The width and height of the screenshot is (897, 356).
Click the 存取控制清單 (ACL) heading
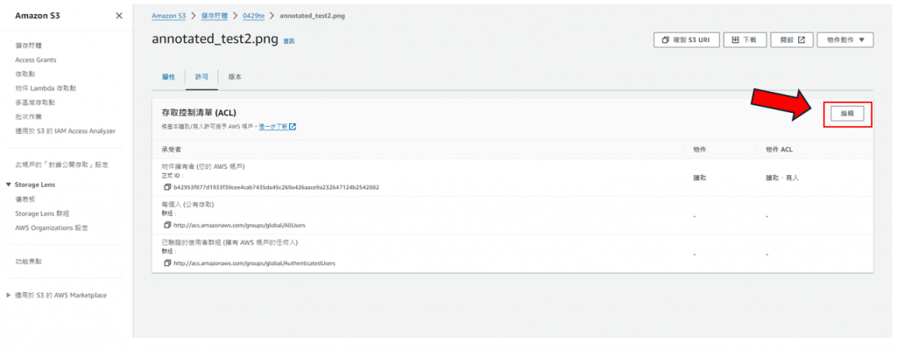pyautogui.click(x=199, y=113)
